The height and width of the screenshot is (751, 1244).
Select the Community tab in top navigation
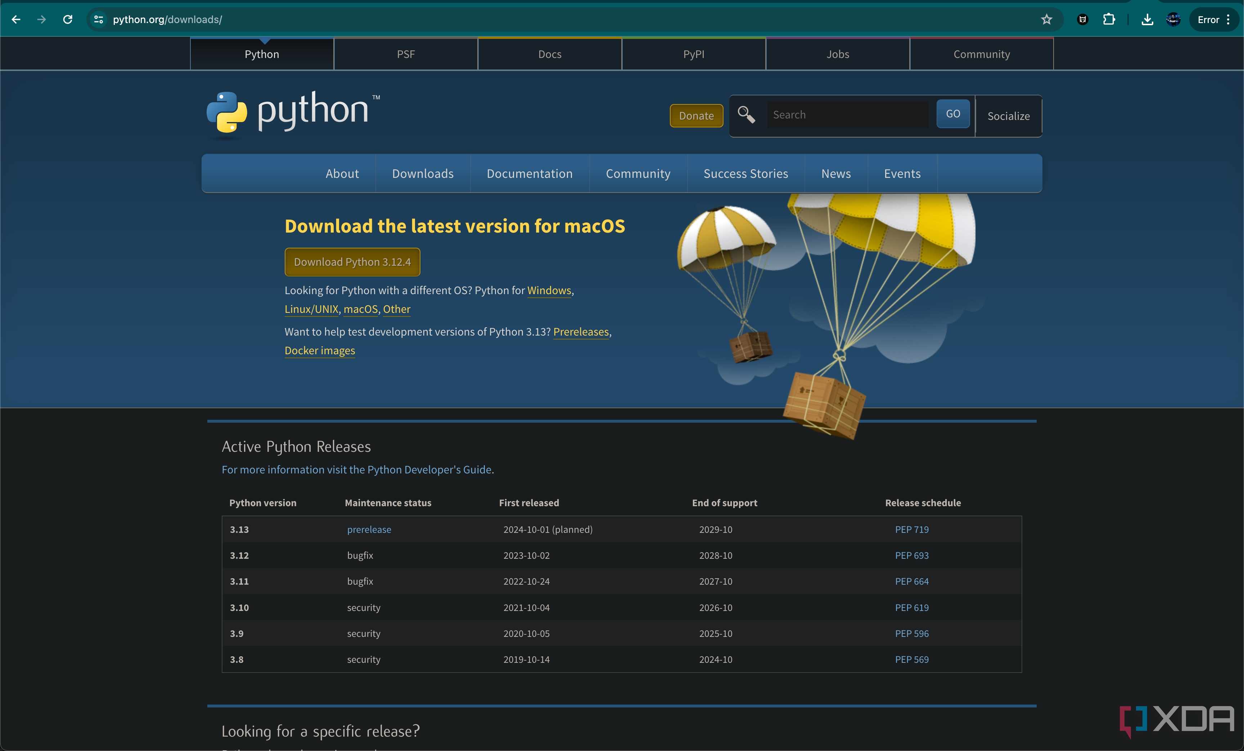[x=981, y=53]
